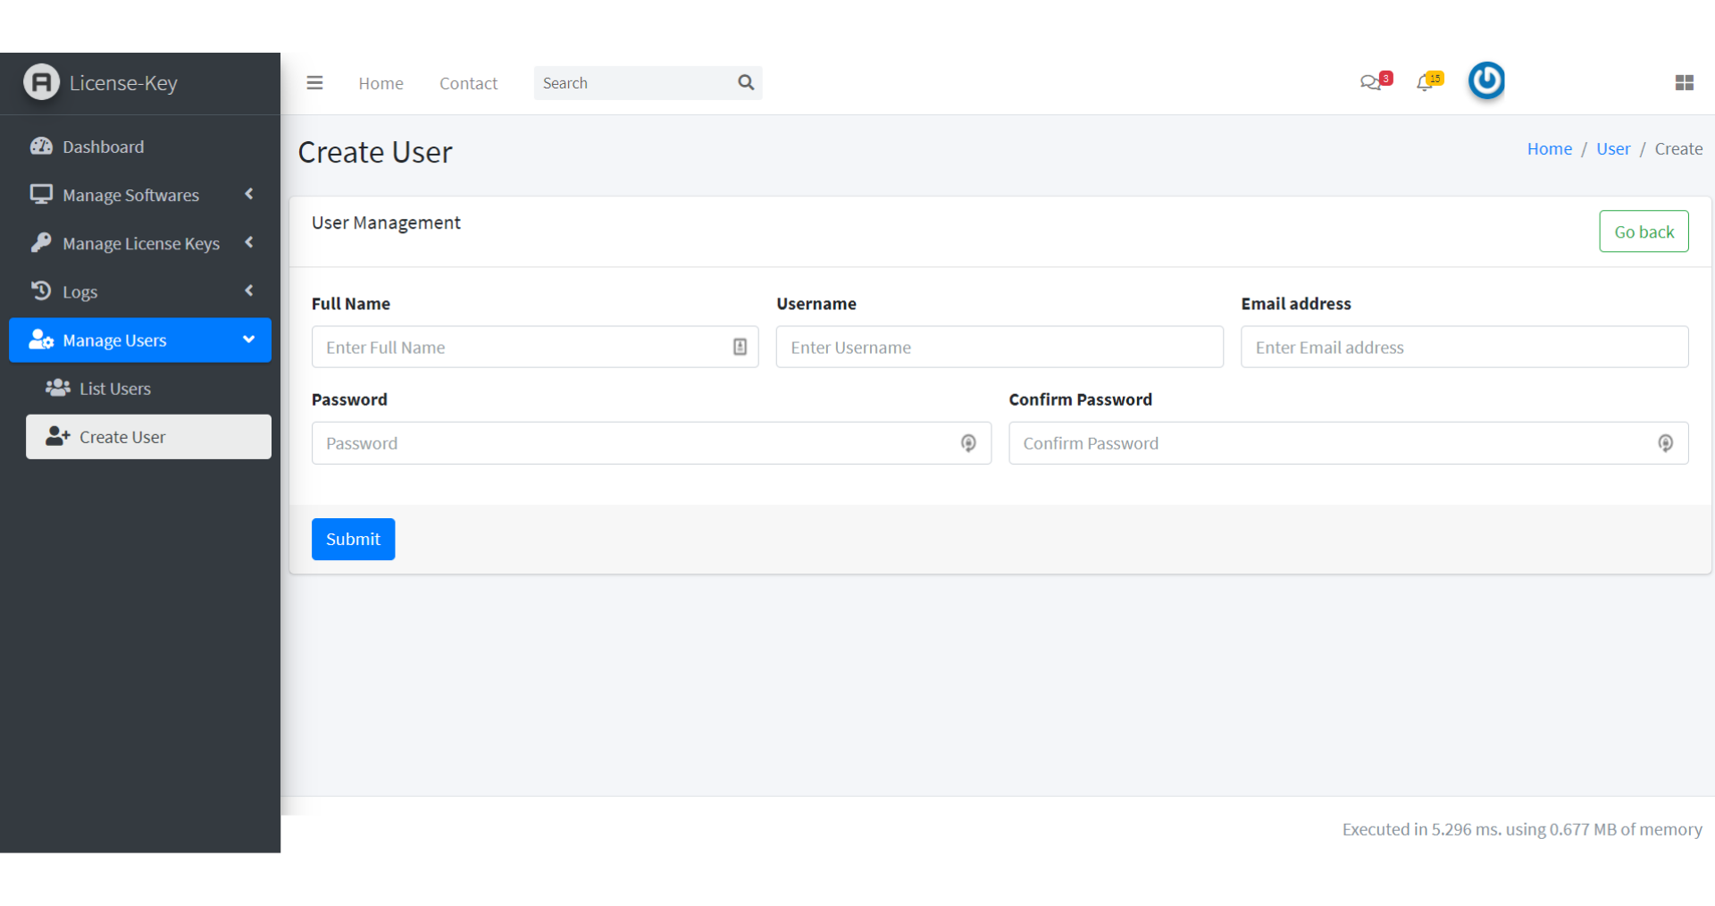Open the messages chat icon

point(1370,83)
